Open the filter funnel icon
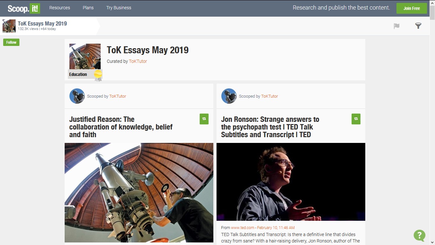This screenshot has height=245, width=435. tap(418, 26)
